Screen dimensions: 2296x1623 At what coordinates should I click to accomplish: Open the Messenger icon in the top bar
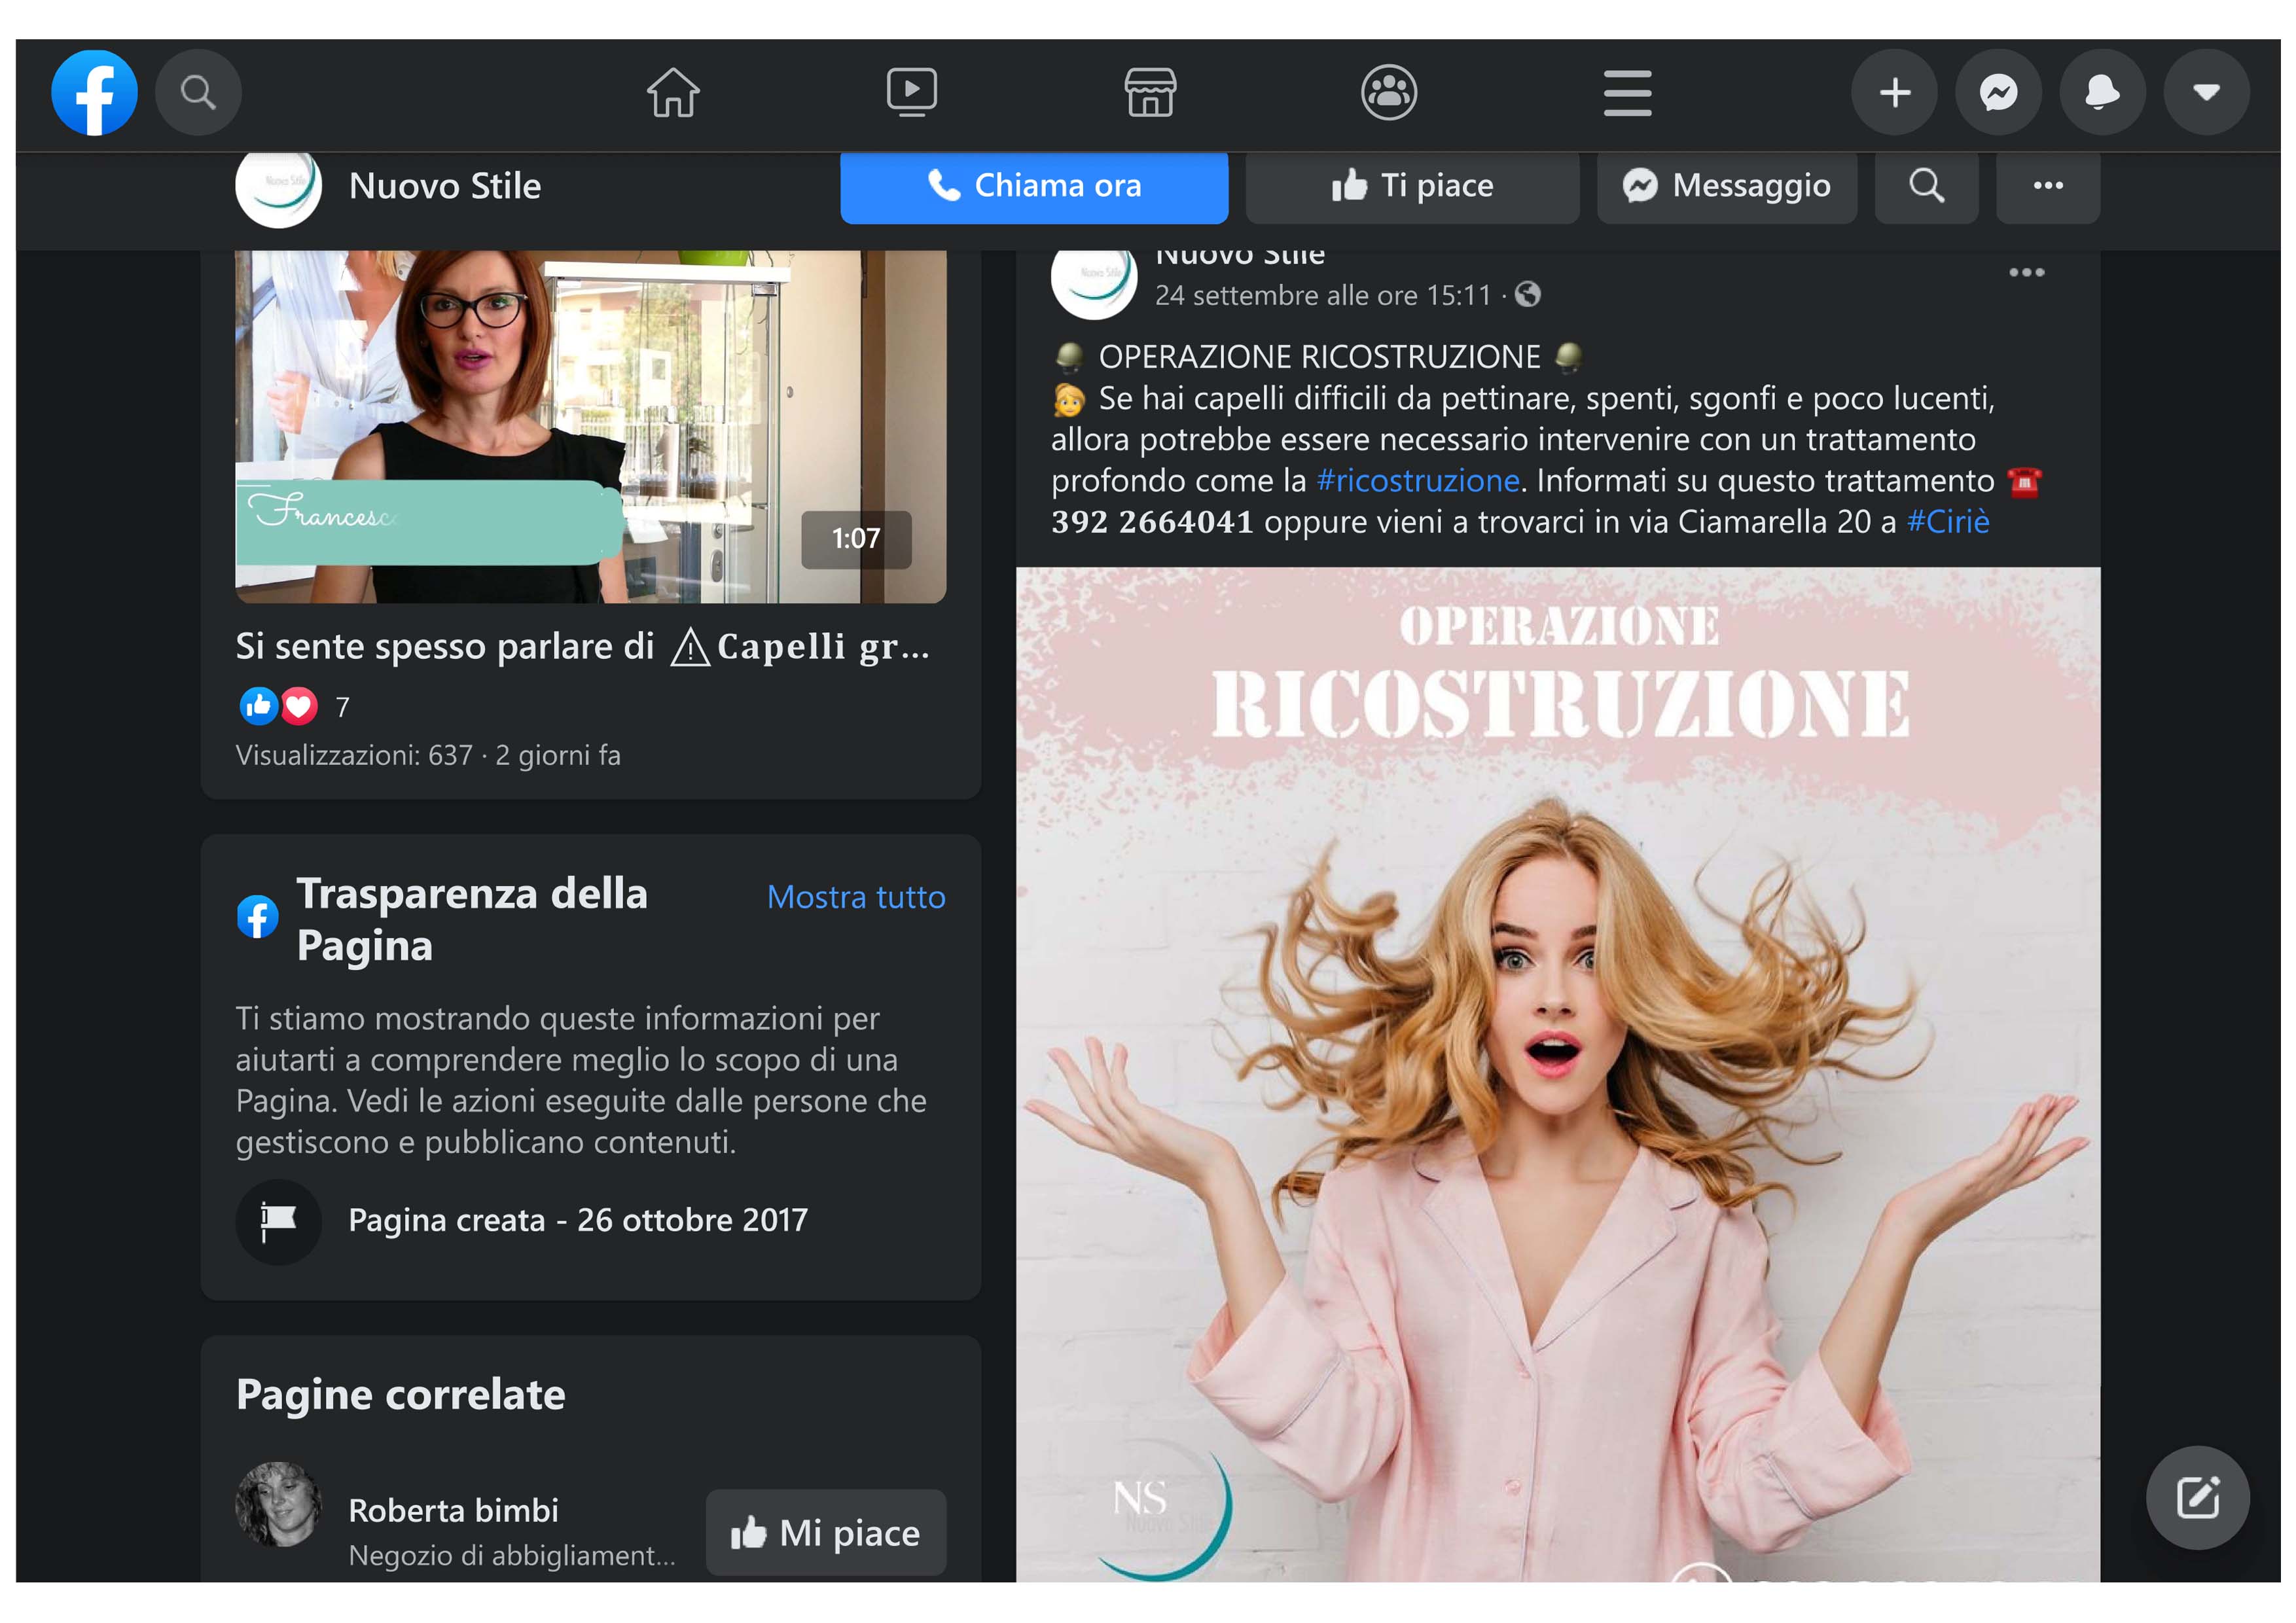point(1998,93)
